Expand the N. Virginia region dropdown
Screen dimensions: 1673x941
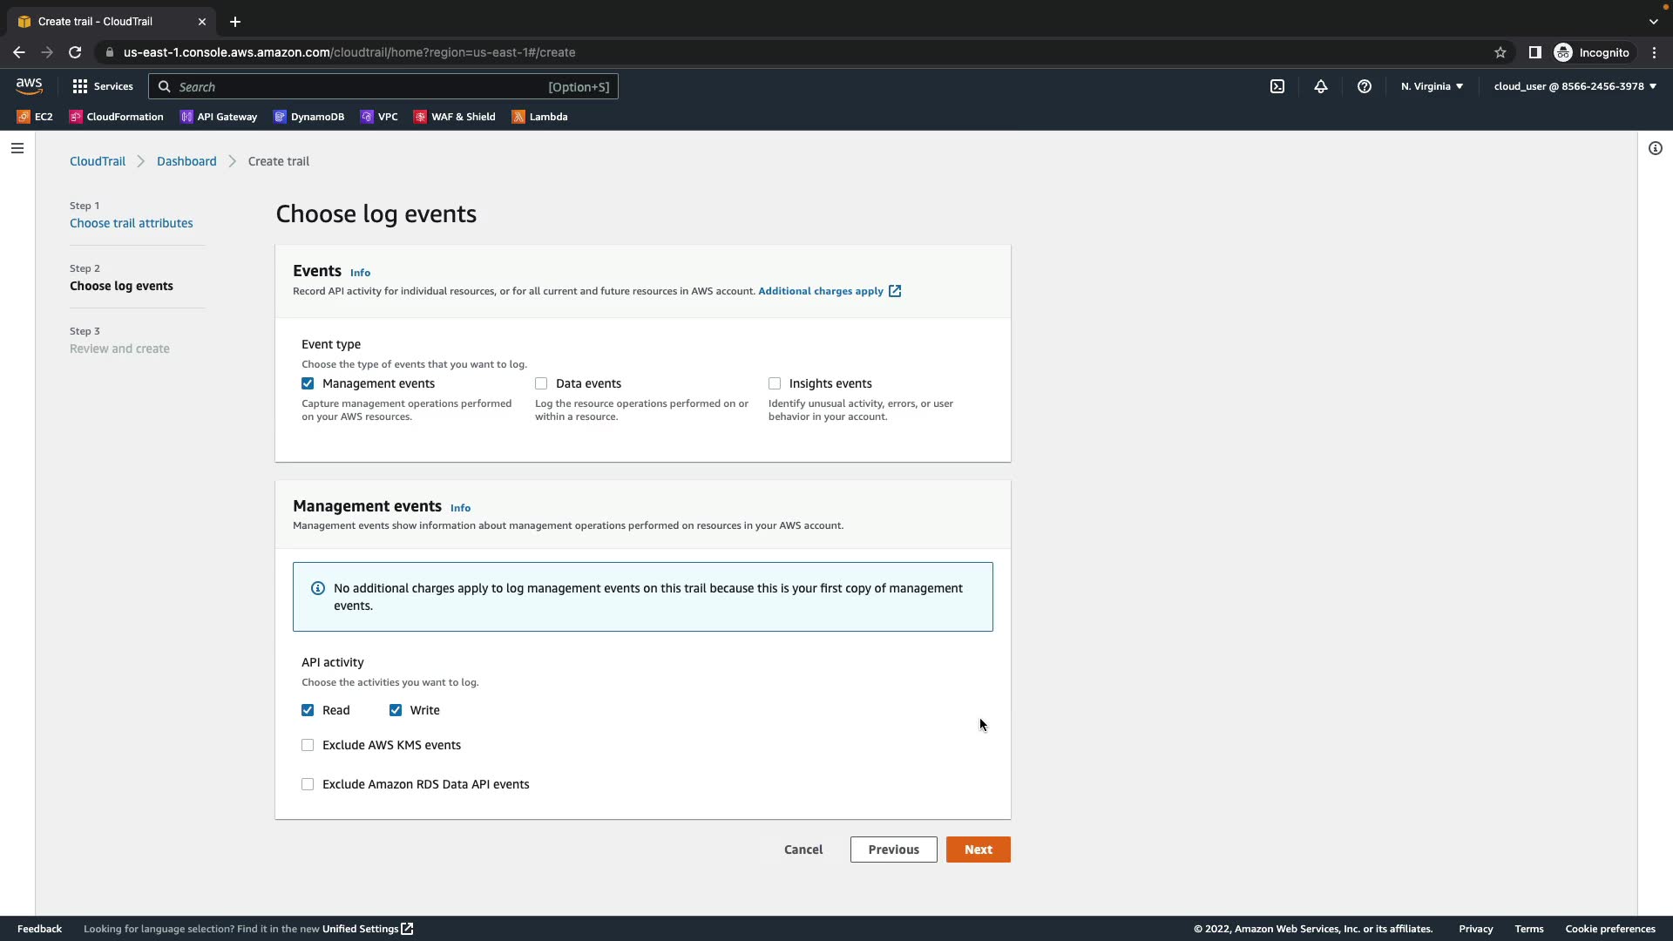(x=1432, y=86)
